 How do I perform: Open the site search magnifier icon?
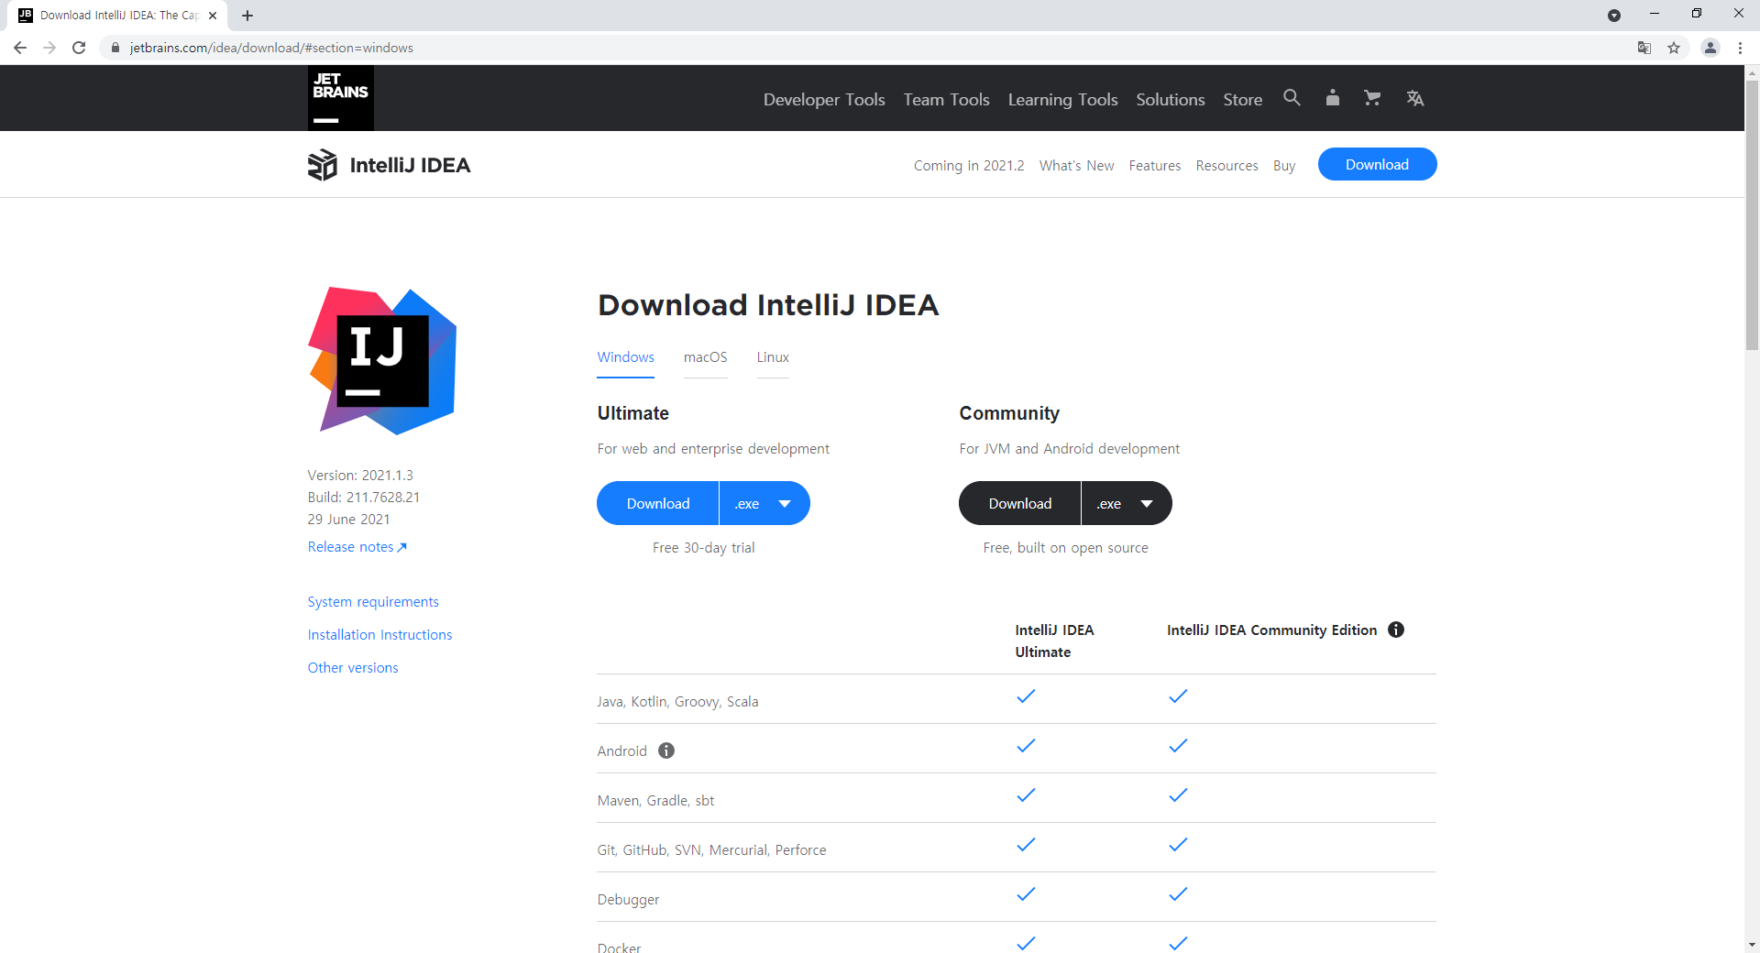coord(1292,98)
